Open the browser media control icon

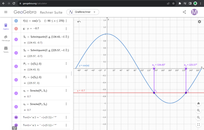point(185,3)
